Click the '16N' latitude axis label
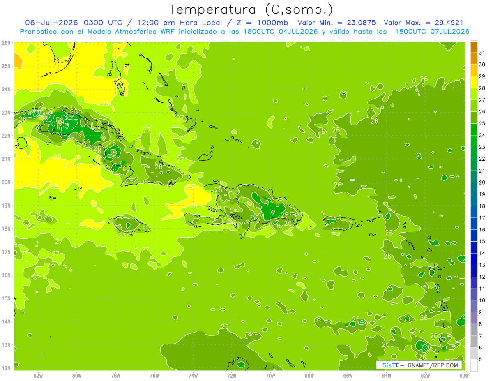This screenshot has width=493, height=381. [x=6, y=275]
